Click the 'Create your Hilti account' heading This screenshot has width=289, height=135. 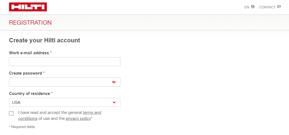point(44,40)
